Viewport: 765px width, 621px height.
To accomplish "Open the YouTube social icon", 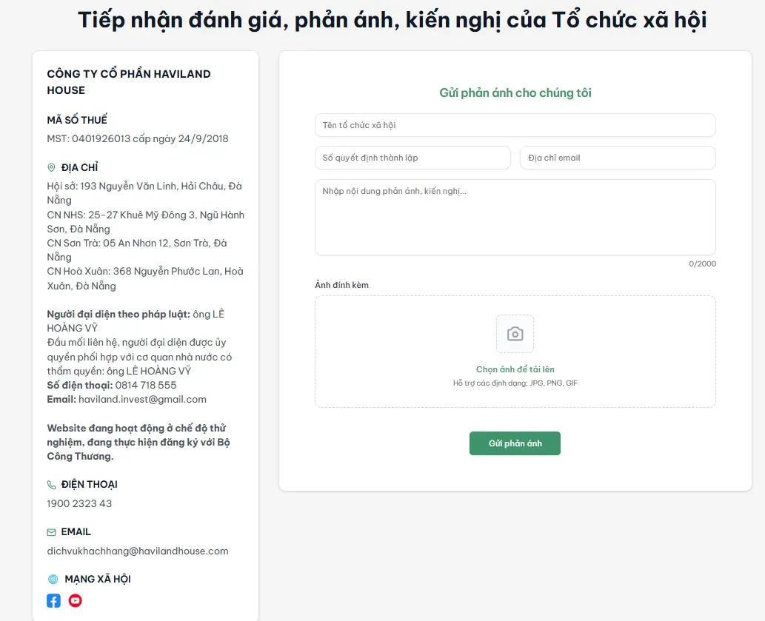I will (75, 601).
